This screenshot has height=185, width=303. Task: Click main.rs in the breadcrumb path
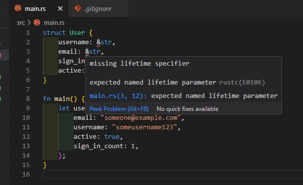click(54, 23)
